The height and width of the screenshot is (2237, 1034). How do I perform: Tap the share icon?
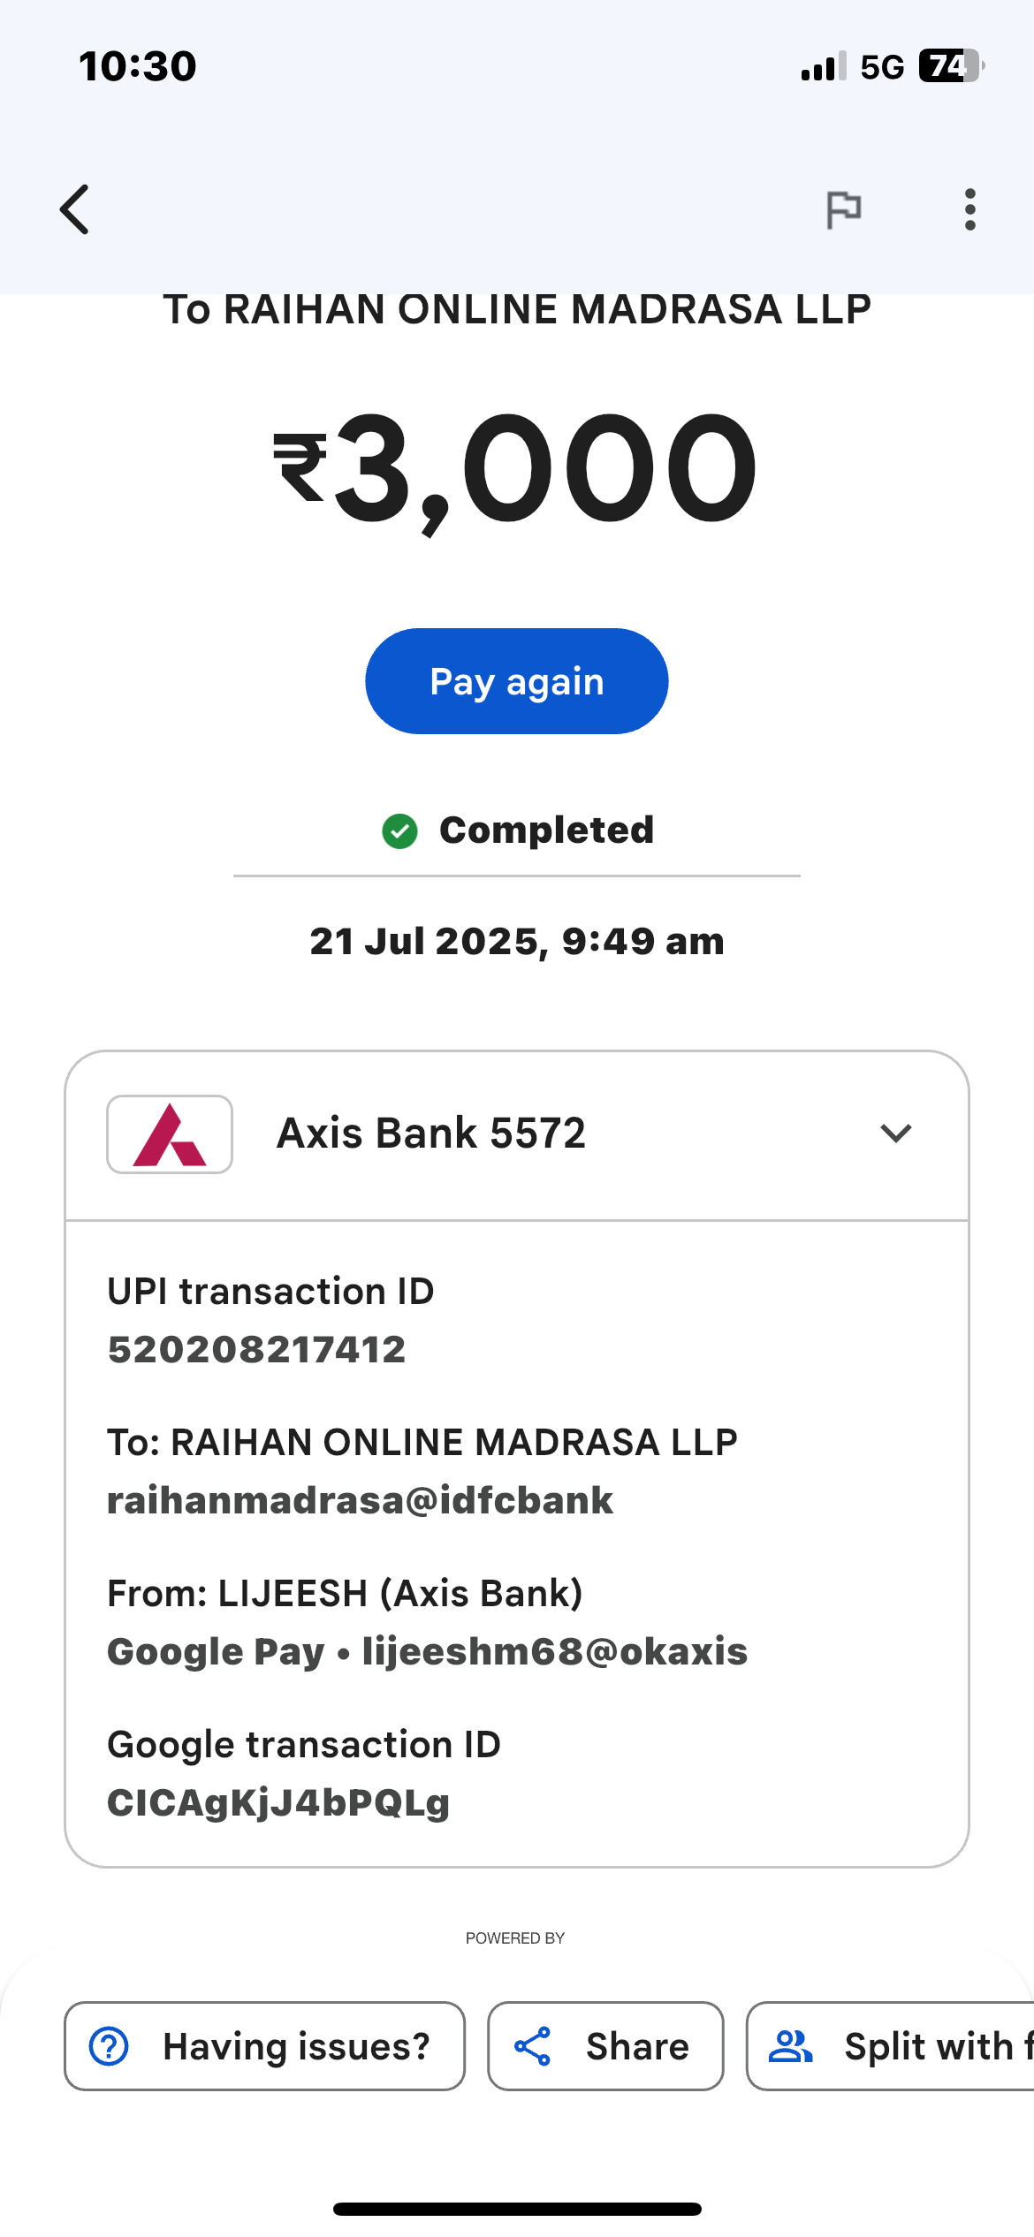coord(533,2046)
